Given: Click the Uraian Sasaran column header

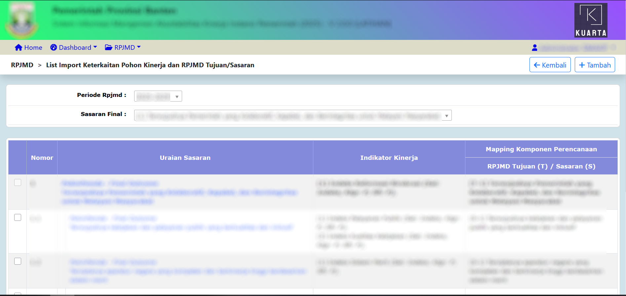Looking at the screenshot, I should (185, 158).
